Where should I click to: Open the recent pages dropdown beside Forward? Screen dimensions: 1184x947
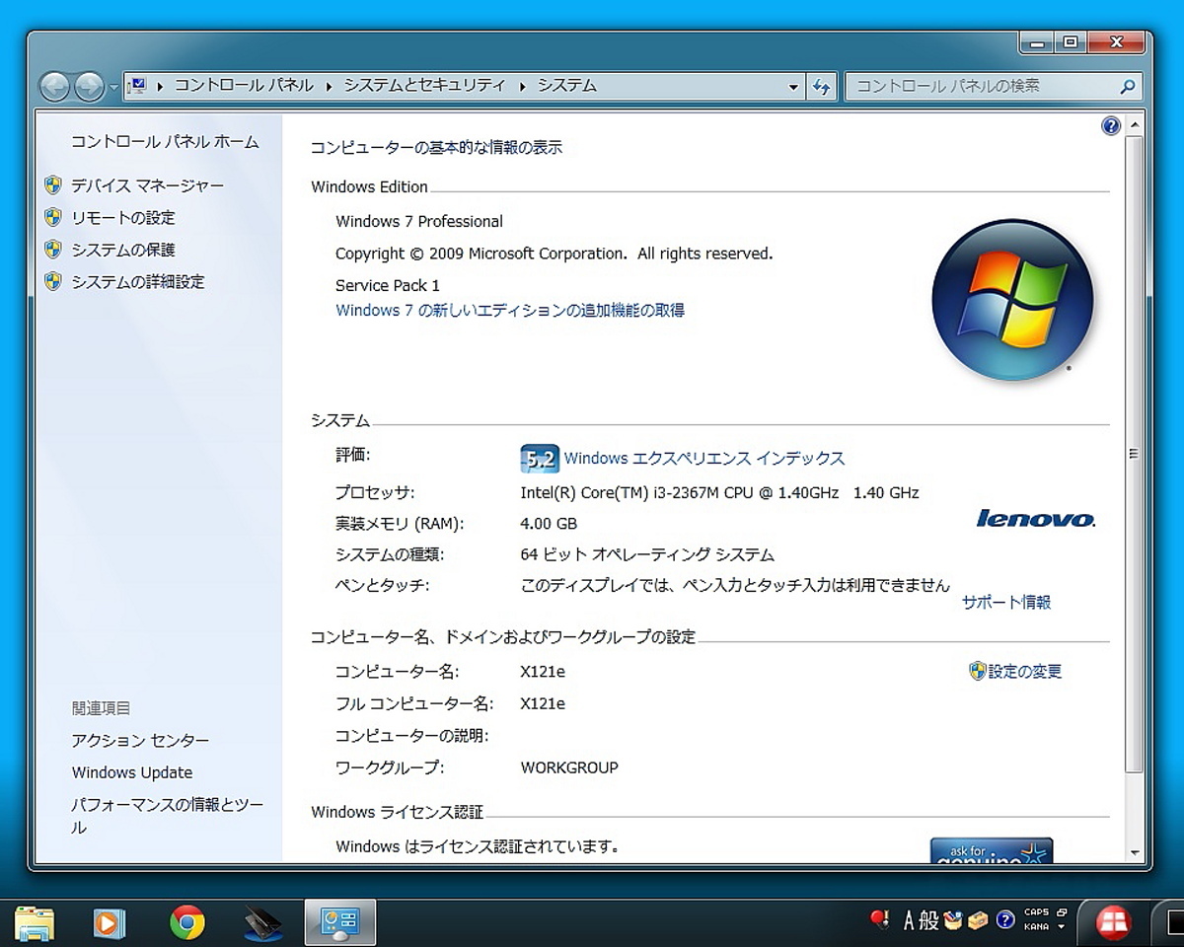click(x=113, y=87)
